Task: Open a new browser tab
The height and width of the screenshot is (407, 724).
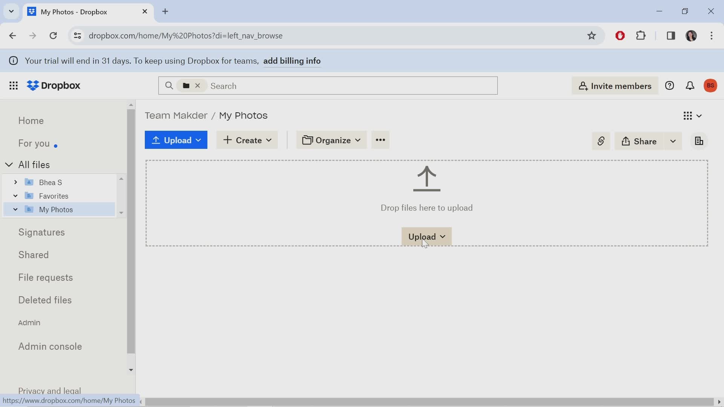Action: [x=165, y=12]
